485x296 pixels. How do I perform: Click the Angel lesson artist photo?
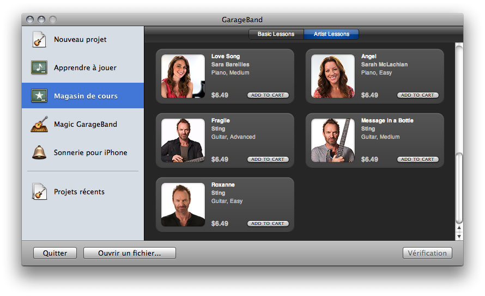pos(333,76)
